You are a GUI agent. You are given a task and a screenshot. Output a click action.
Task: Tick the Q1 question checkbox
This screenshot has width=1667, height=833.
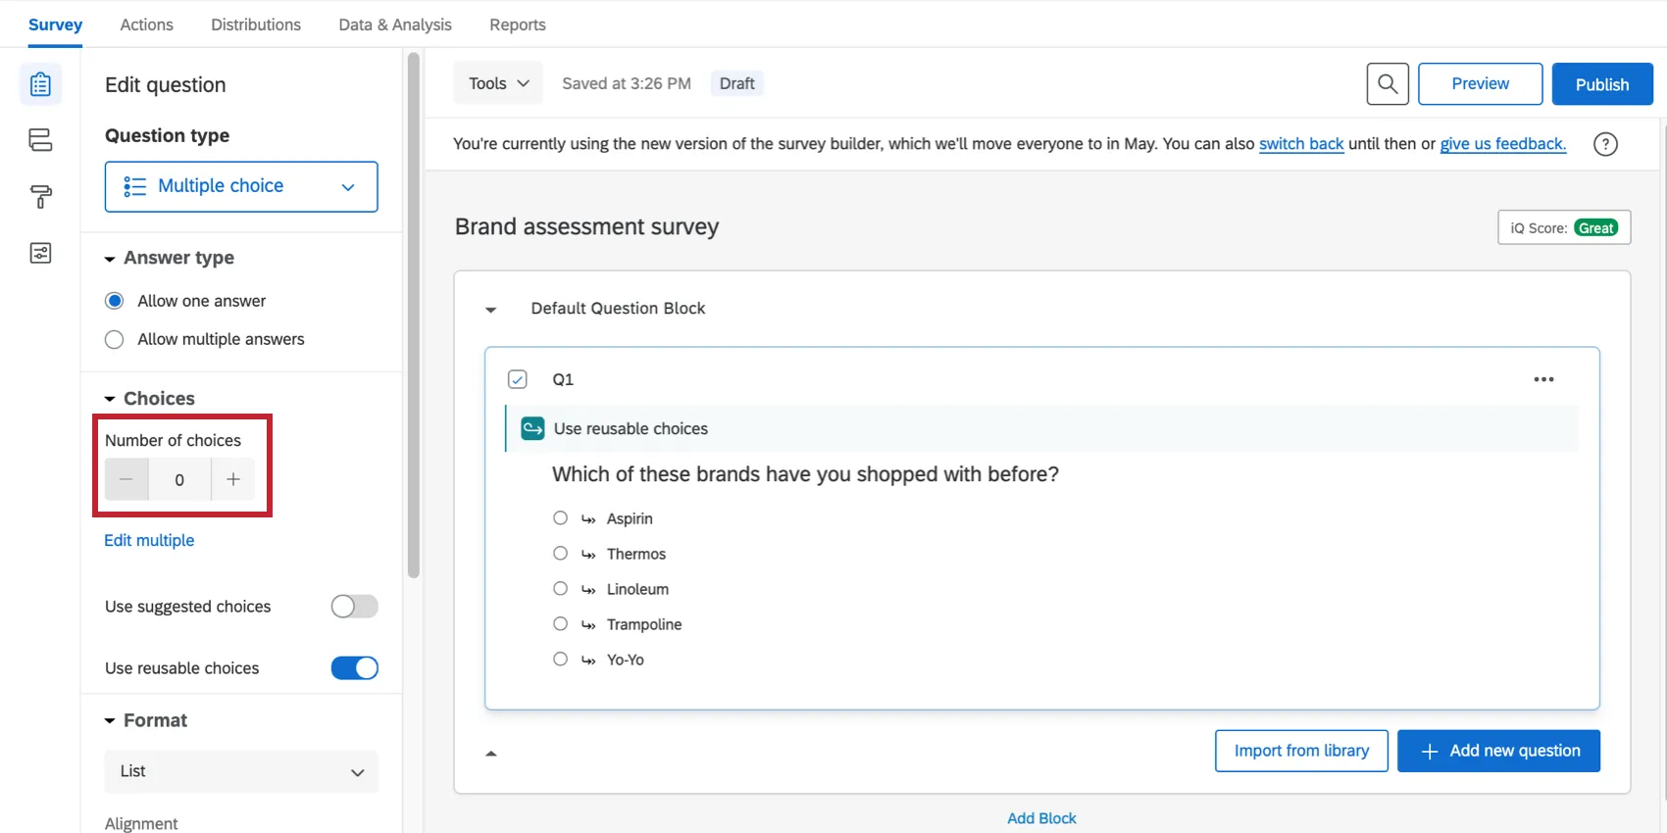518,379
